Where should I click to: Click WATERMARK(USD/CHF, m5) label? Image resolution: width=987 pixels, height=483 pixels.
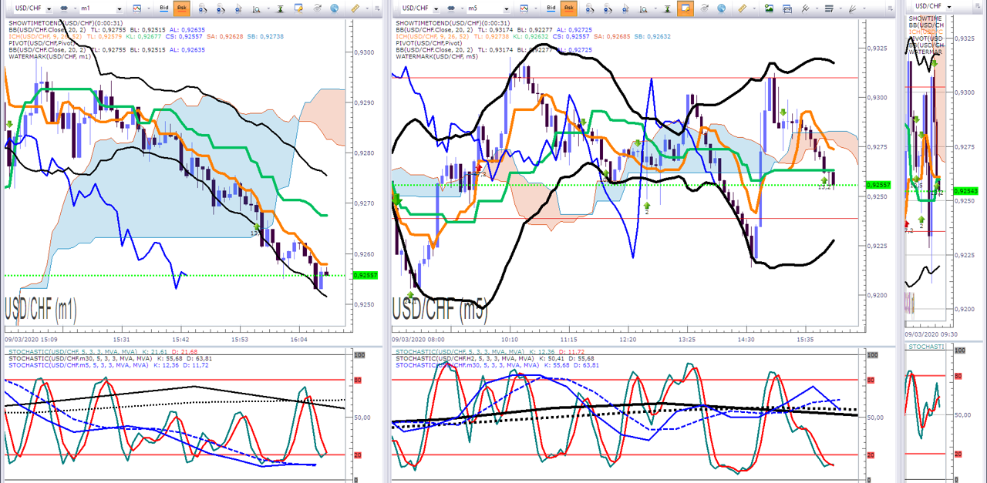click(x=436, y=55)
